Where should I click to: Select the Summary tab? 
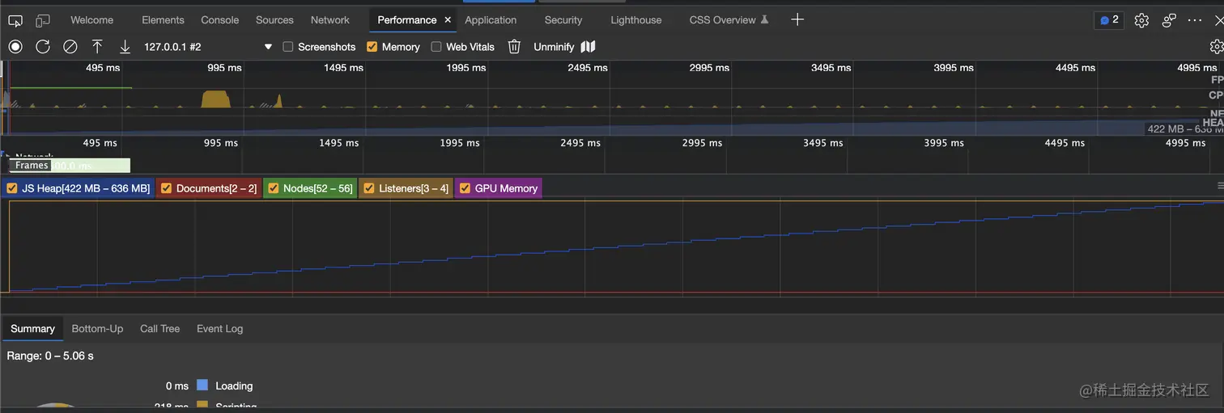[32, 329]
